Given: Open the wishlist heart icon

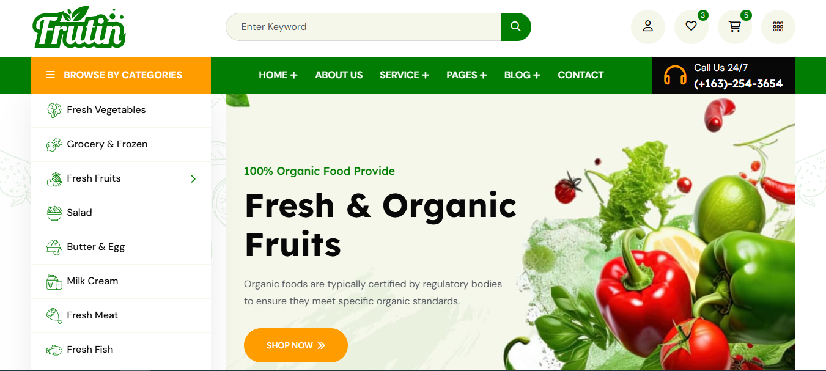Looking at the screenshot, I should point(691,26).
